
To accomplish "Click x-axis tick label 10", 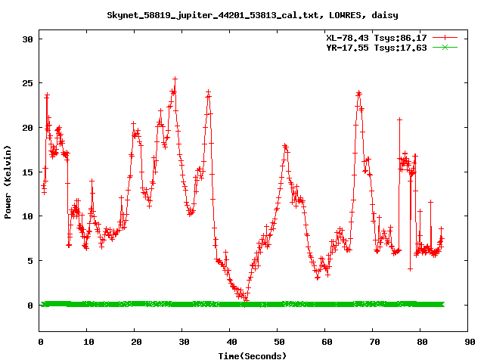I will tap(88, 342).
